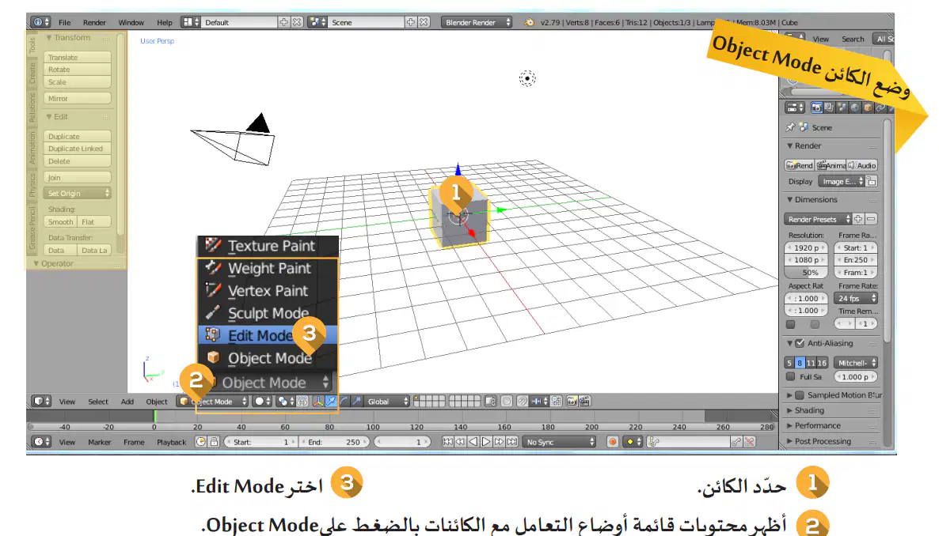939x536 pixels.
Task: Open the Set Origin dropdown
Action: tap(78, 193)
